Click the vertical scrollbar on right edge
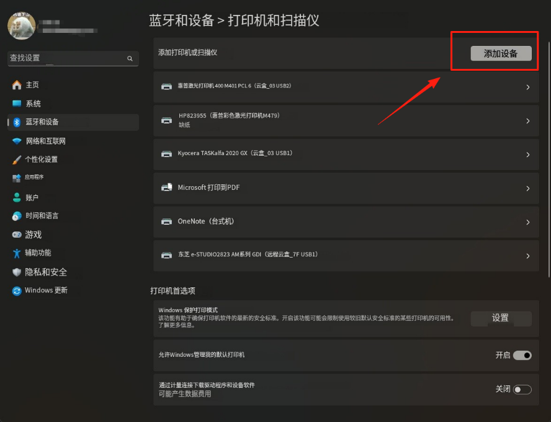This screenshot has width=551, height=422. tap(549, 160)
